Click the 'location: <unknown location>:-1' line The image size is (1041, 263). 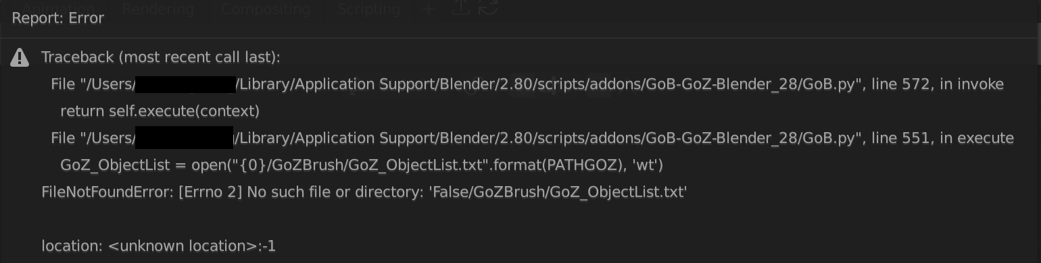click(x=159, y=246)
